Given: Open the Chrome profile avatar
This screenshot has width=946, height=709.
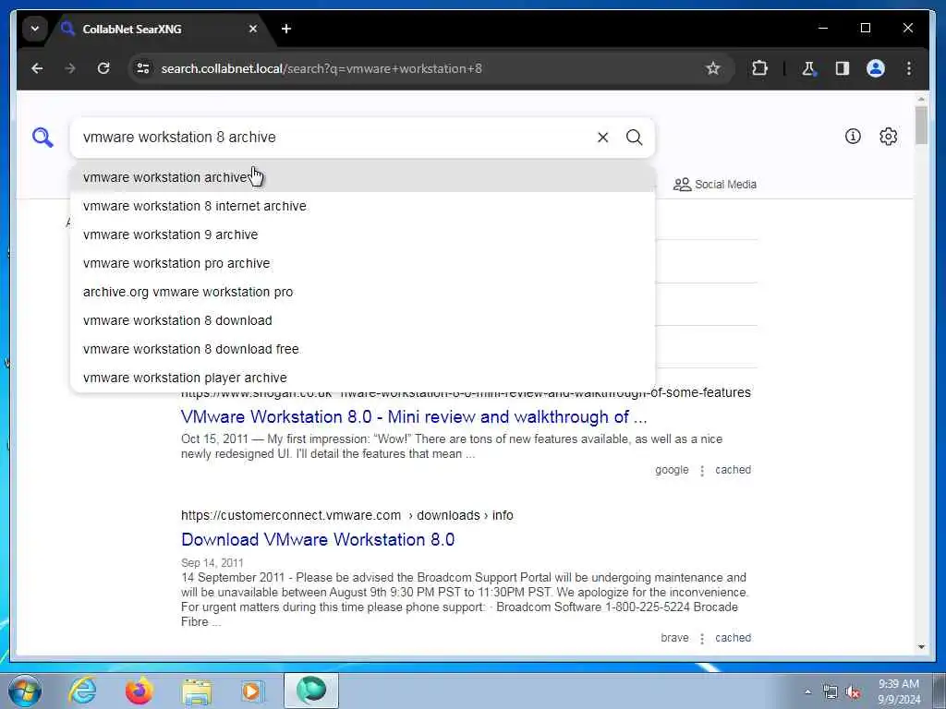Looking at the screenshot, I should [x=876, y=68].
